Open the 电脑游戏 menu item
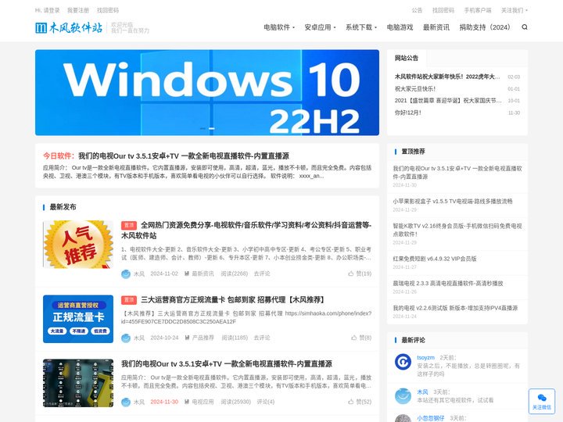The height and width of the screenshot is (422, 563). point(400,27)
